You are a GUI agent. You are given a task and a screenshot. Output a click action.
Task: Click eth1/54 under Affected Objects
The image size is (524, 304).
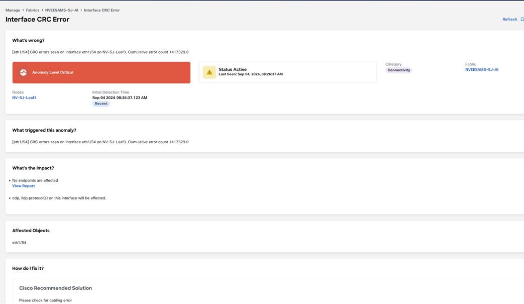(19, 243)
